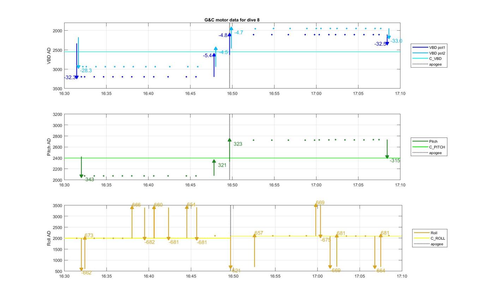The image size is (494, 305).
Task: Click the '-32.5' VBD annotation
Action: coord(380,44)
